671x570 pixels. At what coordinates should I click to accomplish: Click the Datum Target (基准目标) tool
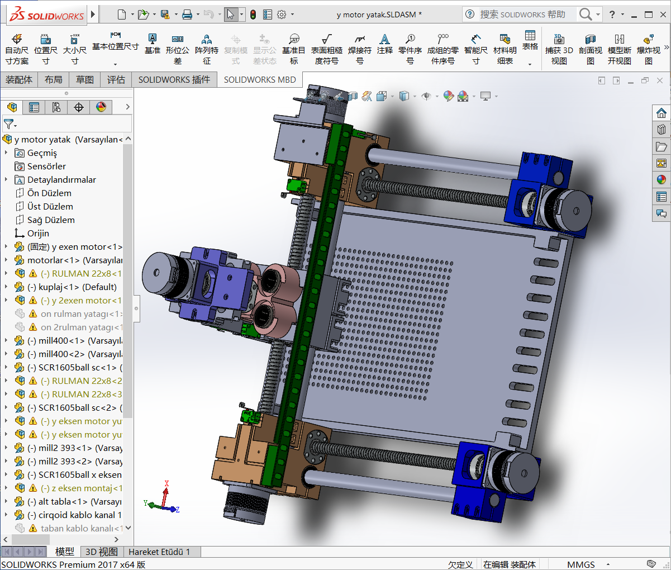[x=294, y=49]
